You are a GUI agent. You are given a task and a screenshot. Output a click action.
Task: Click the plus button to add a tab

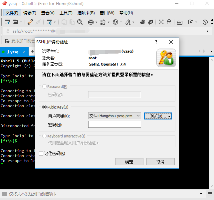pos(33,51)
